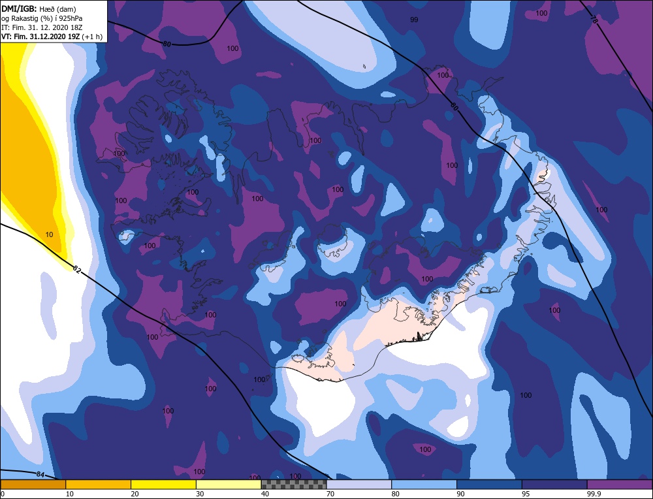Click the '84' height contour label
This screenshot has height=499, width=653.
click(40, 474)
